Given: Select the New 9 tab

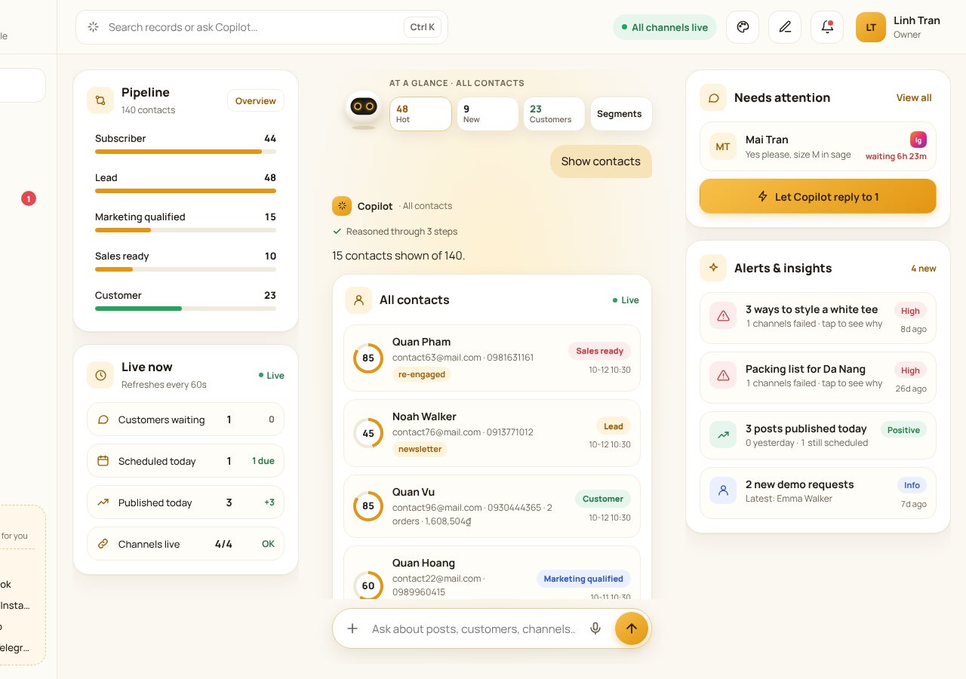Looking at the screenshot, I should (x=488, y=114).
